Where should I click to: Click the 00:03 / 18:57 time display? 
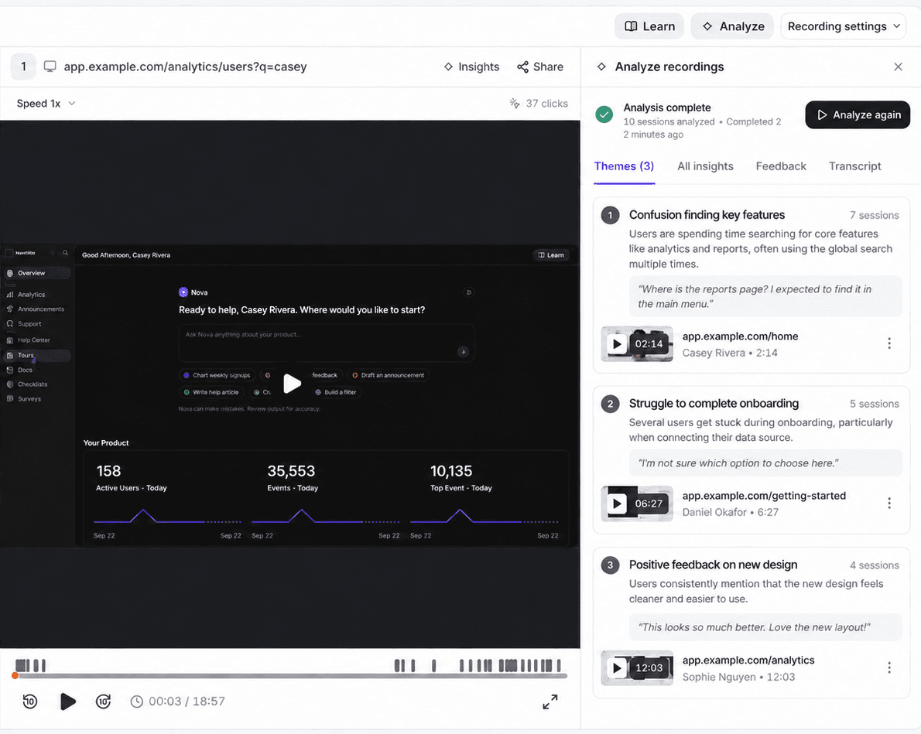pyautogui.click(x=178, y=701)
